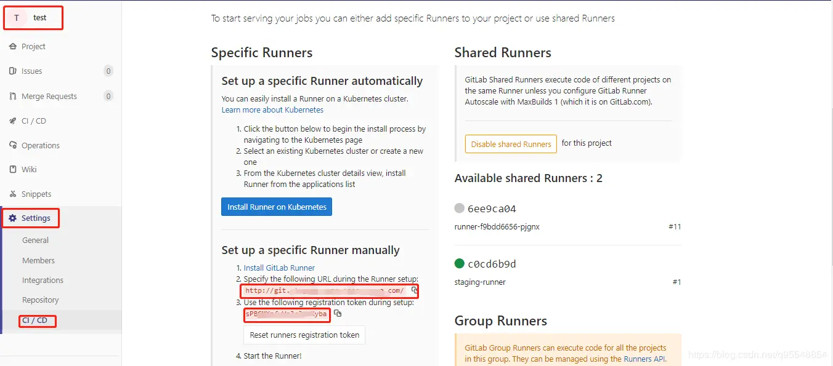Open Integrations settings submenu
Image resolution: width=833 pixels, height=366 pixels.
coord(43,280)
